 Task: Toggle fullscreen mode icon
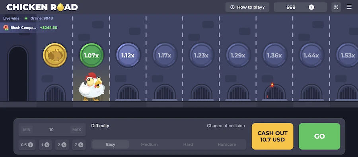[336, 7]
